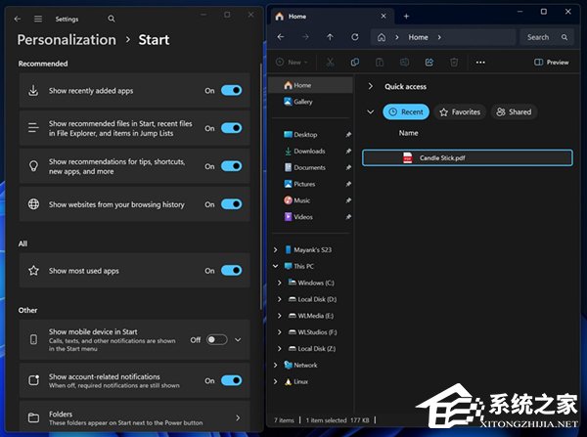Screen dimensions: 587x437
Task: Expand the Windows (C:) drive node
Action: pyautogui.click(x=279, y=283)
